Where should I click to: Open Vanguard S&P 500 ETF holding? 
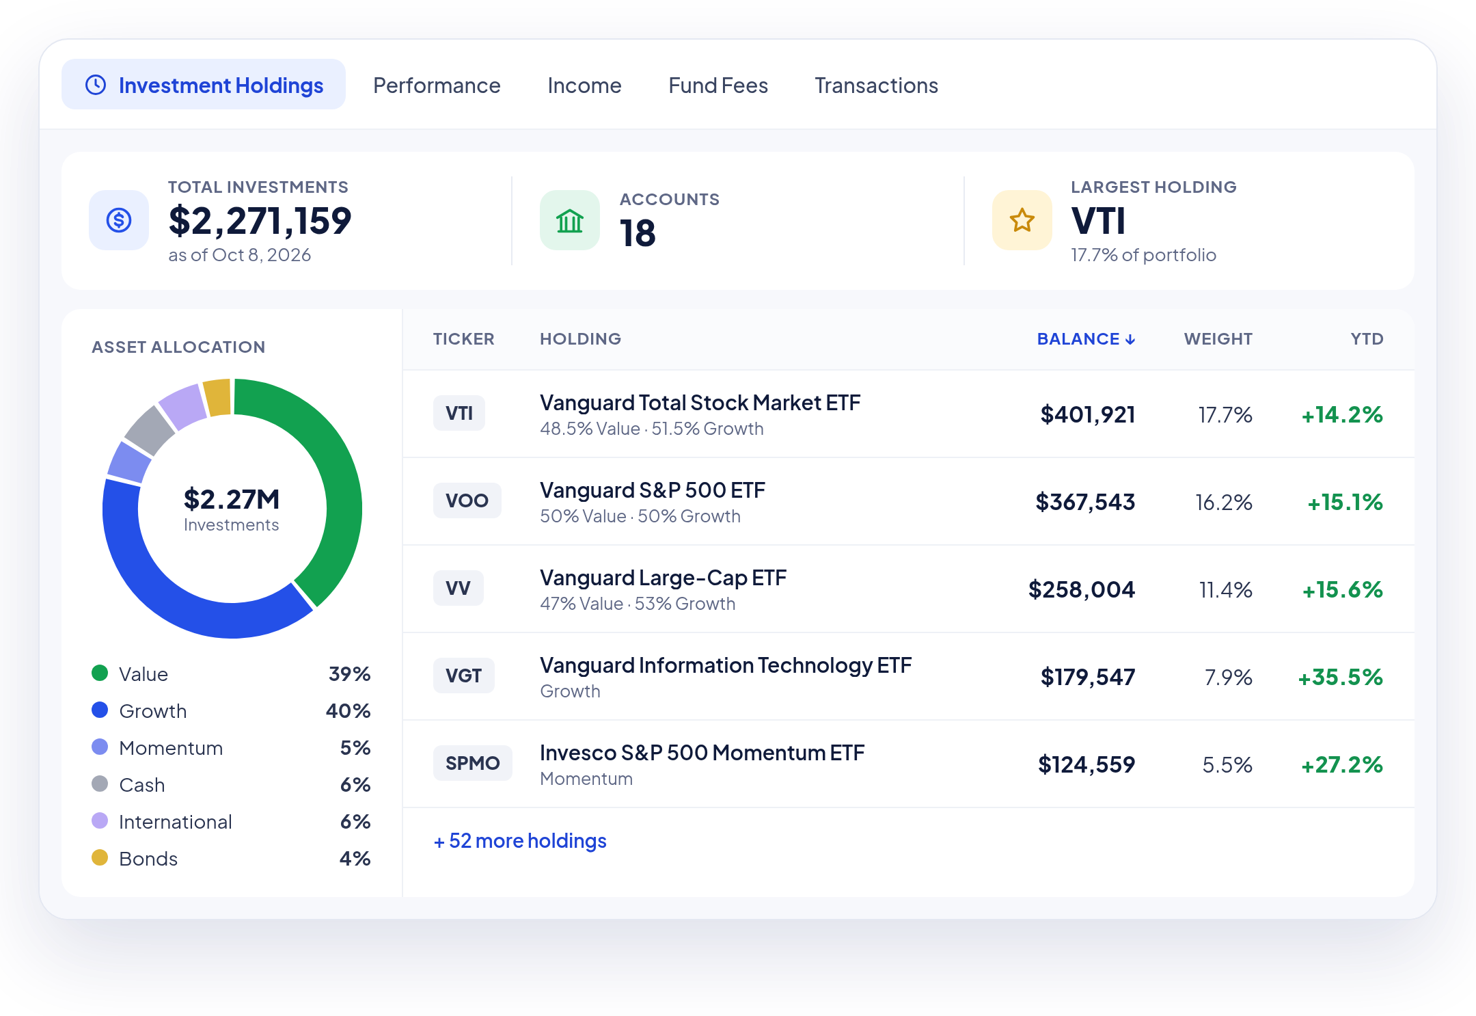(652, 490)
